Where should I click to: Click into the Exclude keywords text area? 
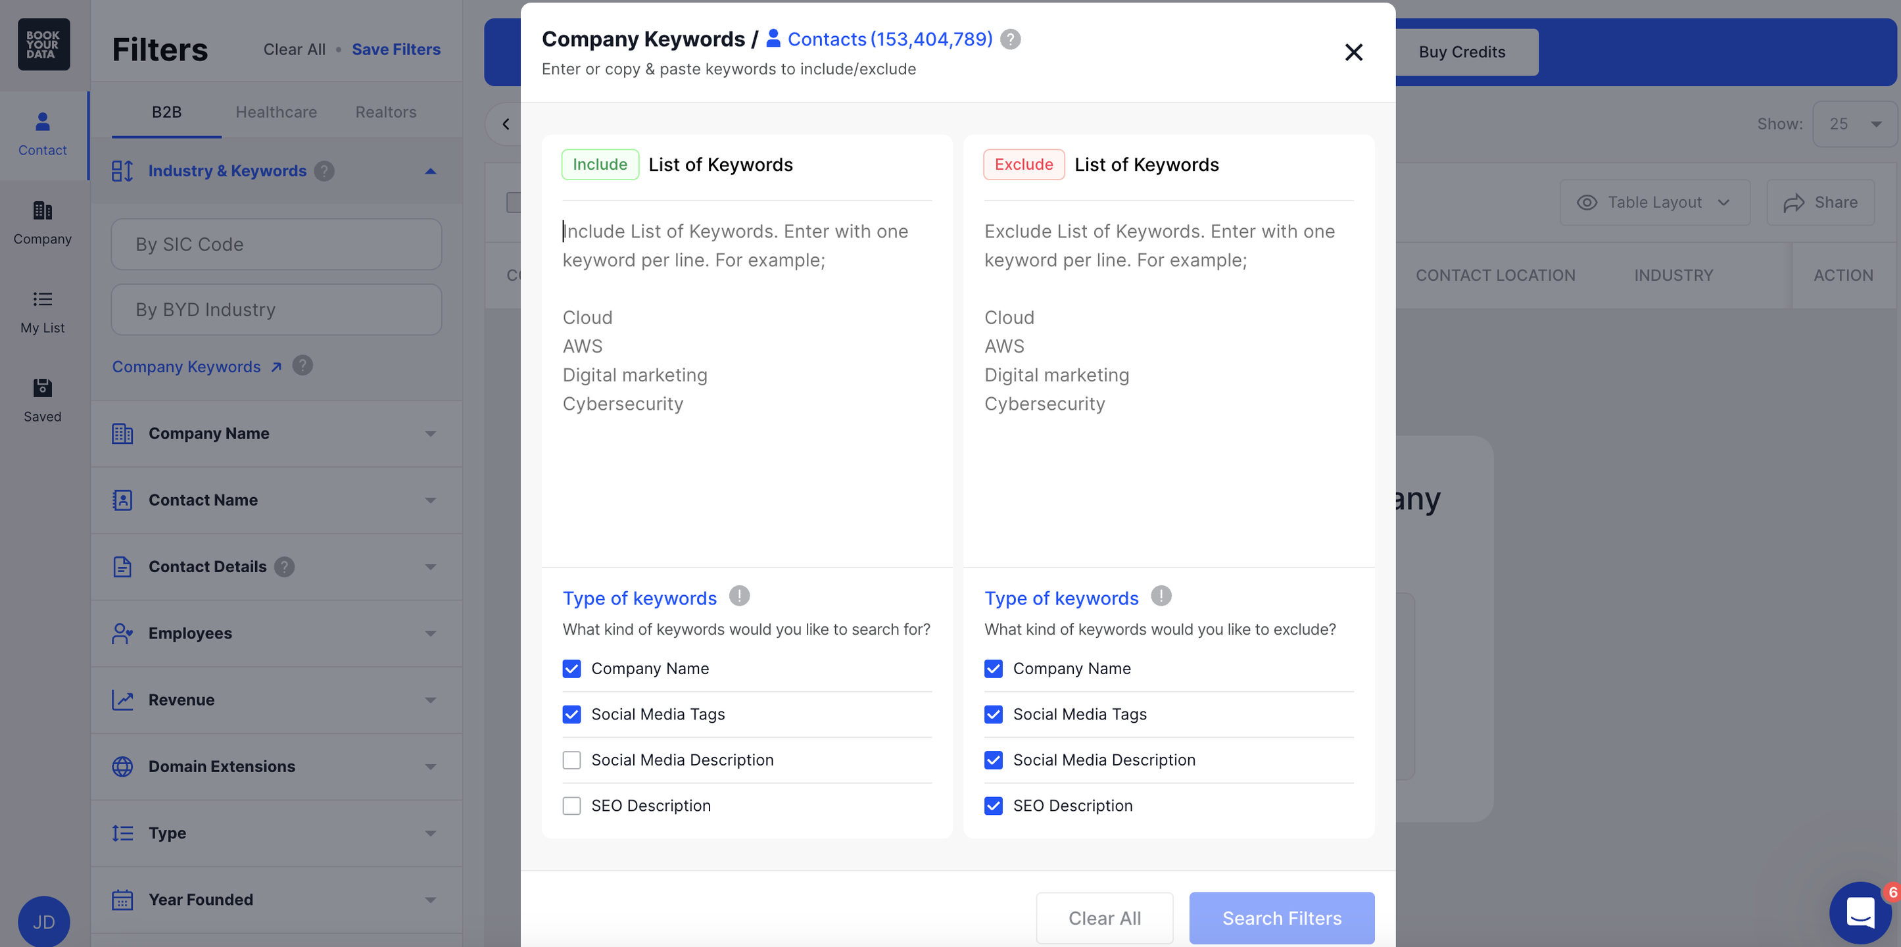click(1168, 384)
